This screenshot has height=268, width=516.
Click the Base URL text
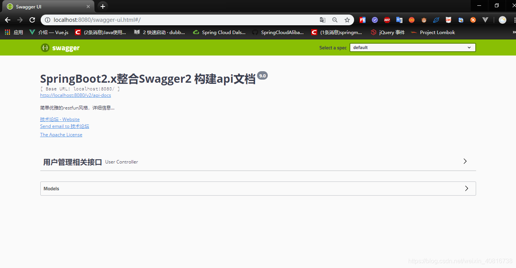(x=80, y=89)
